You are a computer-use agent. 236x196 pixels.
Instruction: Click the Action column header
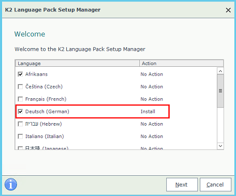coord(181,64)
